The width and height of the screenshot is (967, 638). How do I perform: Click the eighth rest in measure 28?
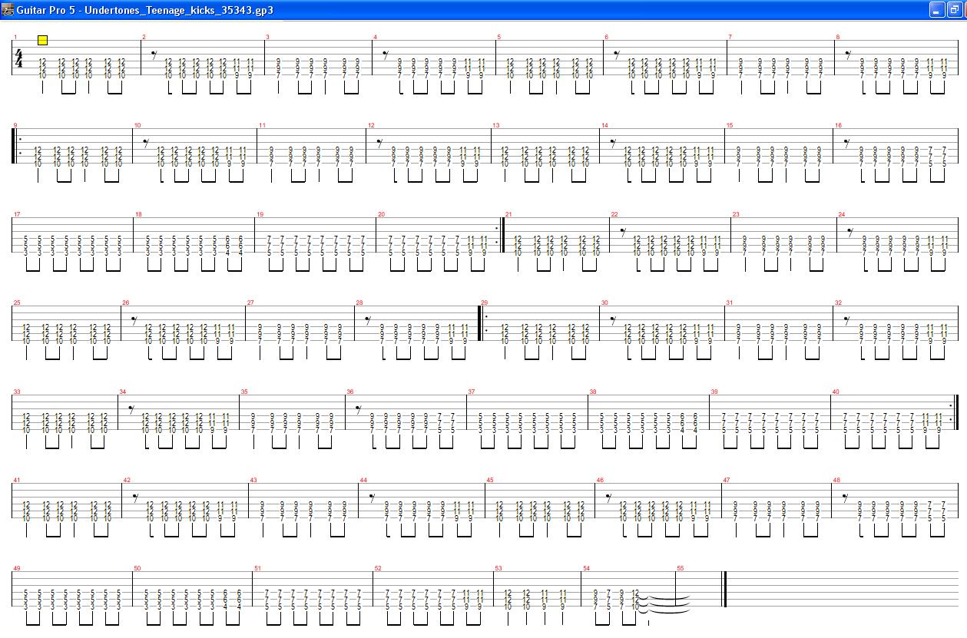tap(368, 319)
